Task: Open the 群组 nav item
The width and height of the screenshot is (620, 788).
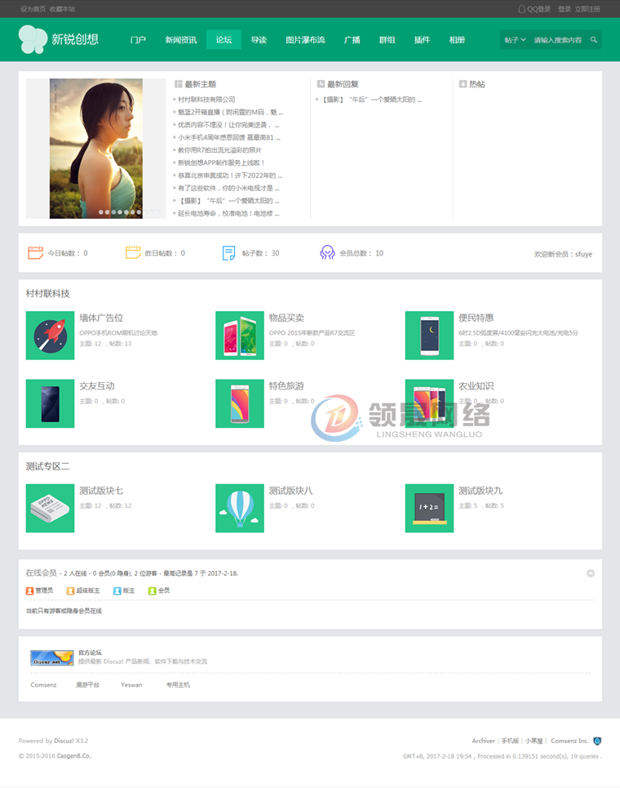Action: (x=387, y=40)
